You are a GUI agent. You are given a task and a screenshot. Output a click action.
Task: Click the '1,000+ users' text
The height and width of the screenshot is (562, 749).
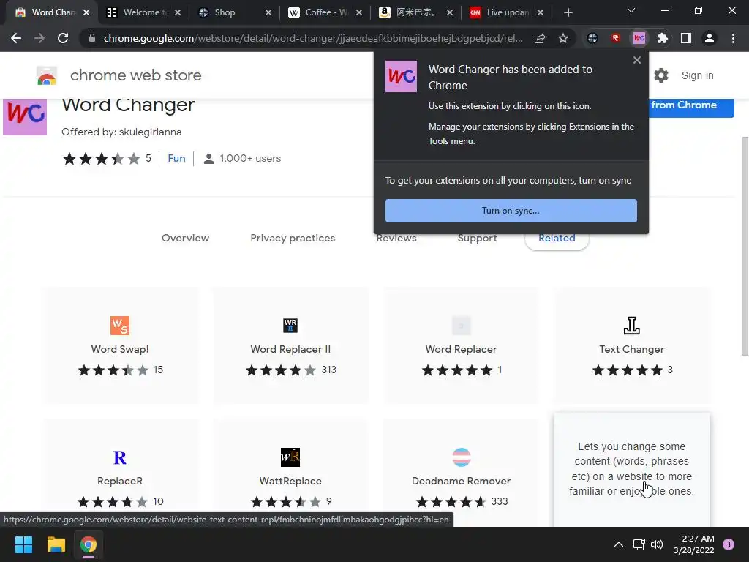(250, 158)
